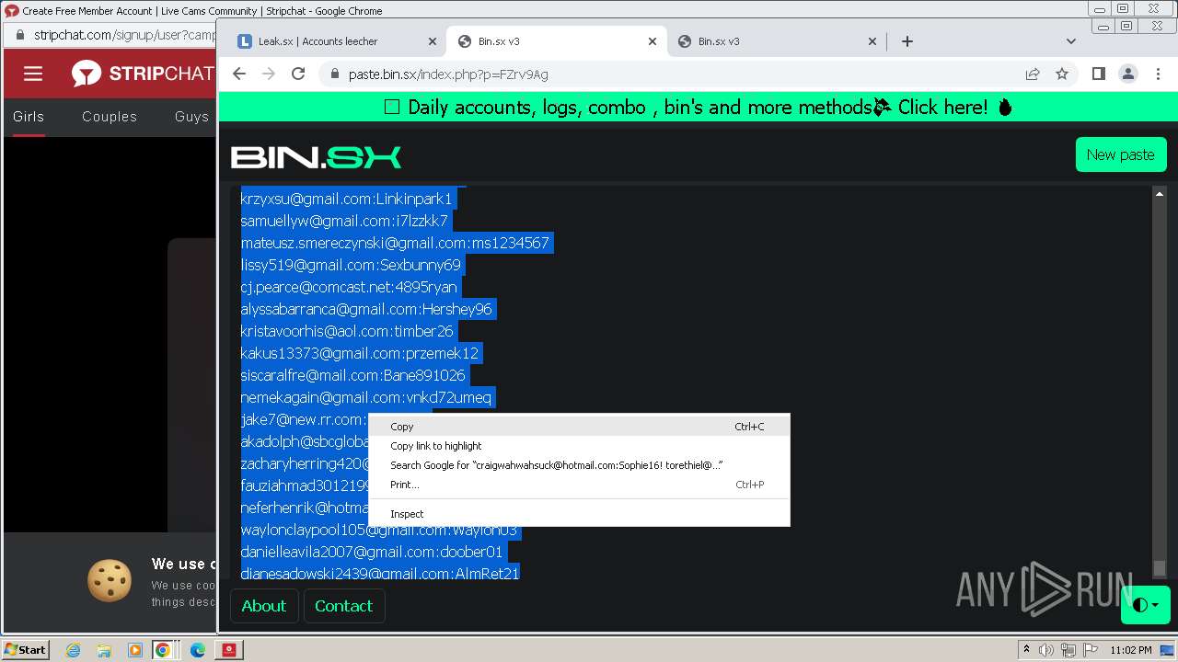1178x662 pixels.
Task: Click the paste scrollbar thumb
Action: 1160,568
